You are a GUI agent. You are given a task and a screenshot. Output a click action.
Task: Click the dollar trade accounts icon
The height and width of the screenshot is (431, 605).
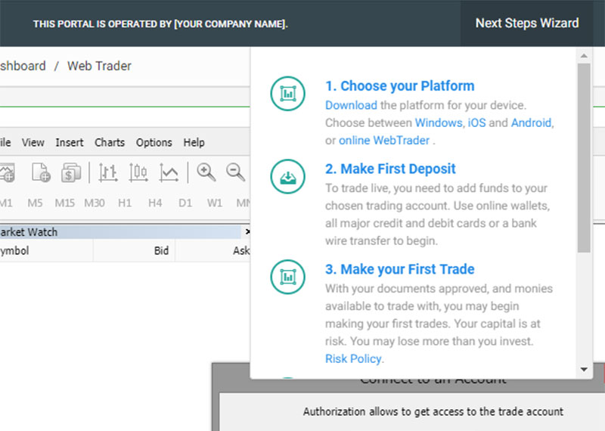(71, 172)
